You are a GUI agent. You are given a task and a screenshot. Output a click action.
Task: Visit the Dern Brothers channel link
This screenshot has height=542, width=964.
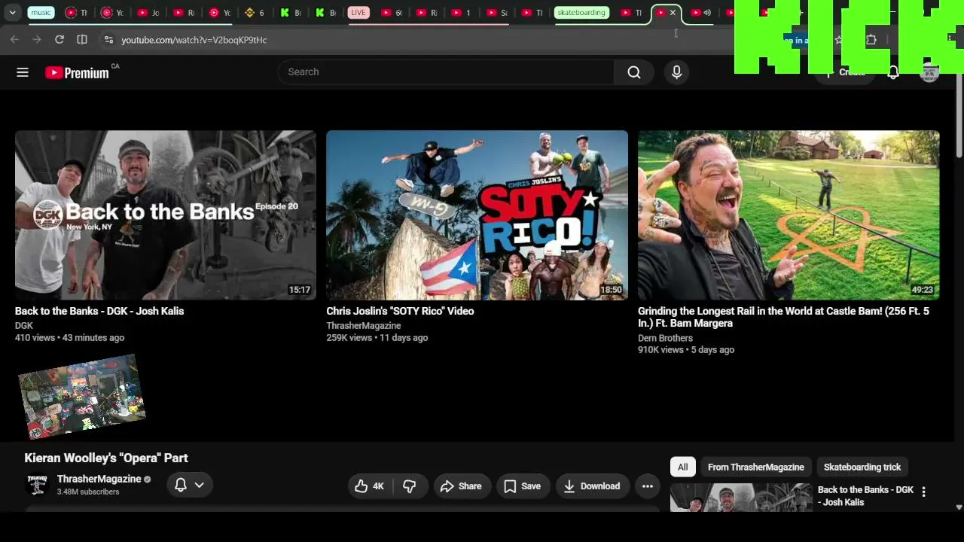pyautogui.click(x=665, y=339)
